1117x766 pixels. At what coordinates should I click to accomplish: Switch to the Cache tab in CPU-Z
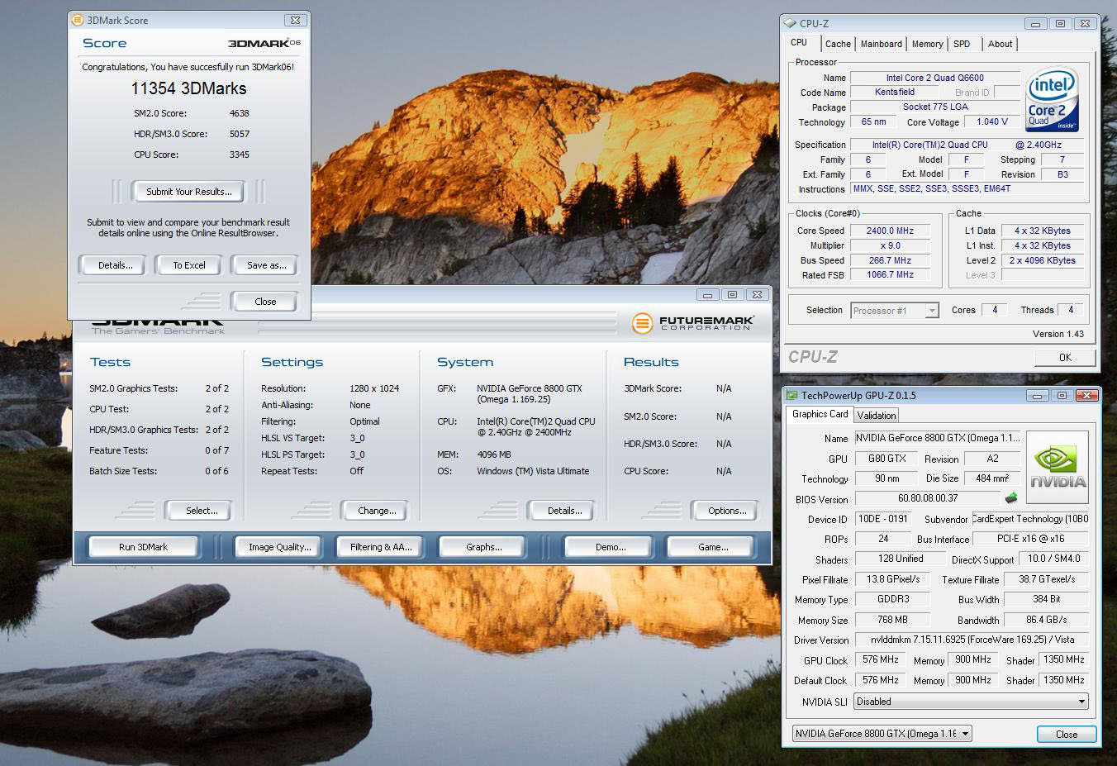pyautogui.click(x=837, y=44)
